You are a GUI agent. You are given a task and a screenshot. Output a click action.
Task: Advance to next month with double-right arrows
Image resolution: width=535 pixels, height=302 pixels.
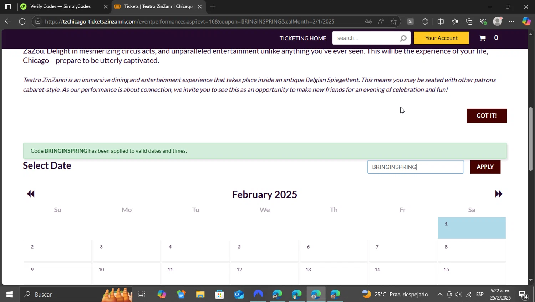[499, 194]
